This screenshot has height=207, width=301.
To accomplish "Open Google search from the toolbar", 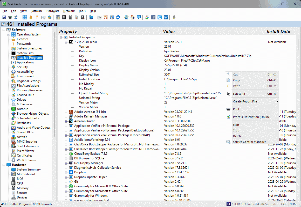I will (x=147, y=17).
